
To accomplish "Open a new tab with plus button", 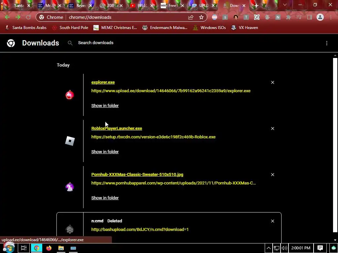I will (256, 6).
